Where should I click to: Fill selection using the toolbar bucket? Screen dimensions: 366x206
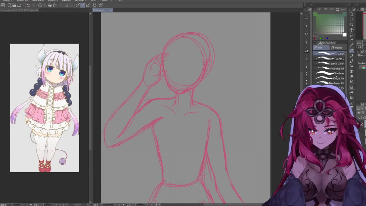[50, 5]
